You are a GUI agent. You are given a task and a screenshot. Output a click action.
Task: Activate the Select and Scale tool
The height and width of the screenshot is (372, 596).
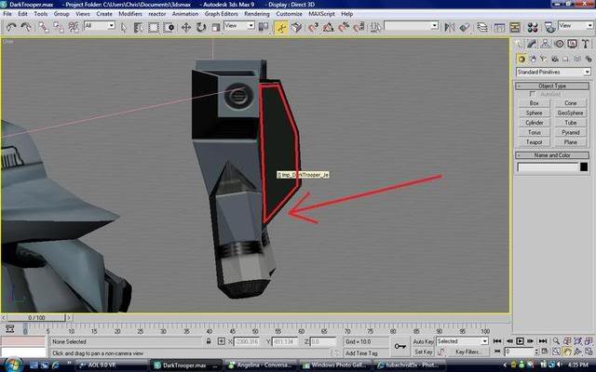(x=215, y=27)
